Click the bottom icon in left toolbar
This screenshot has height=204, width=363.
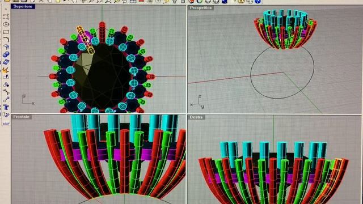[6, 123]
